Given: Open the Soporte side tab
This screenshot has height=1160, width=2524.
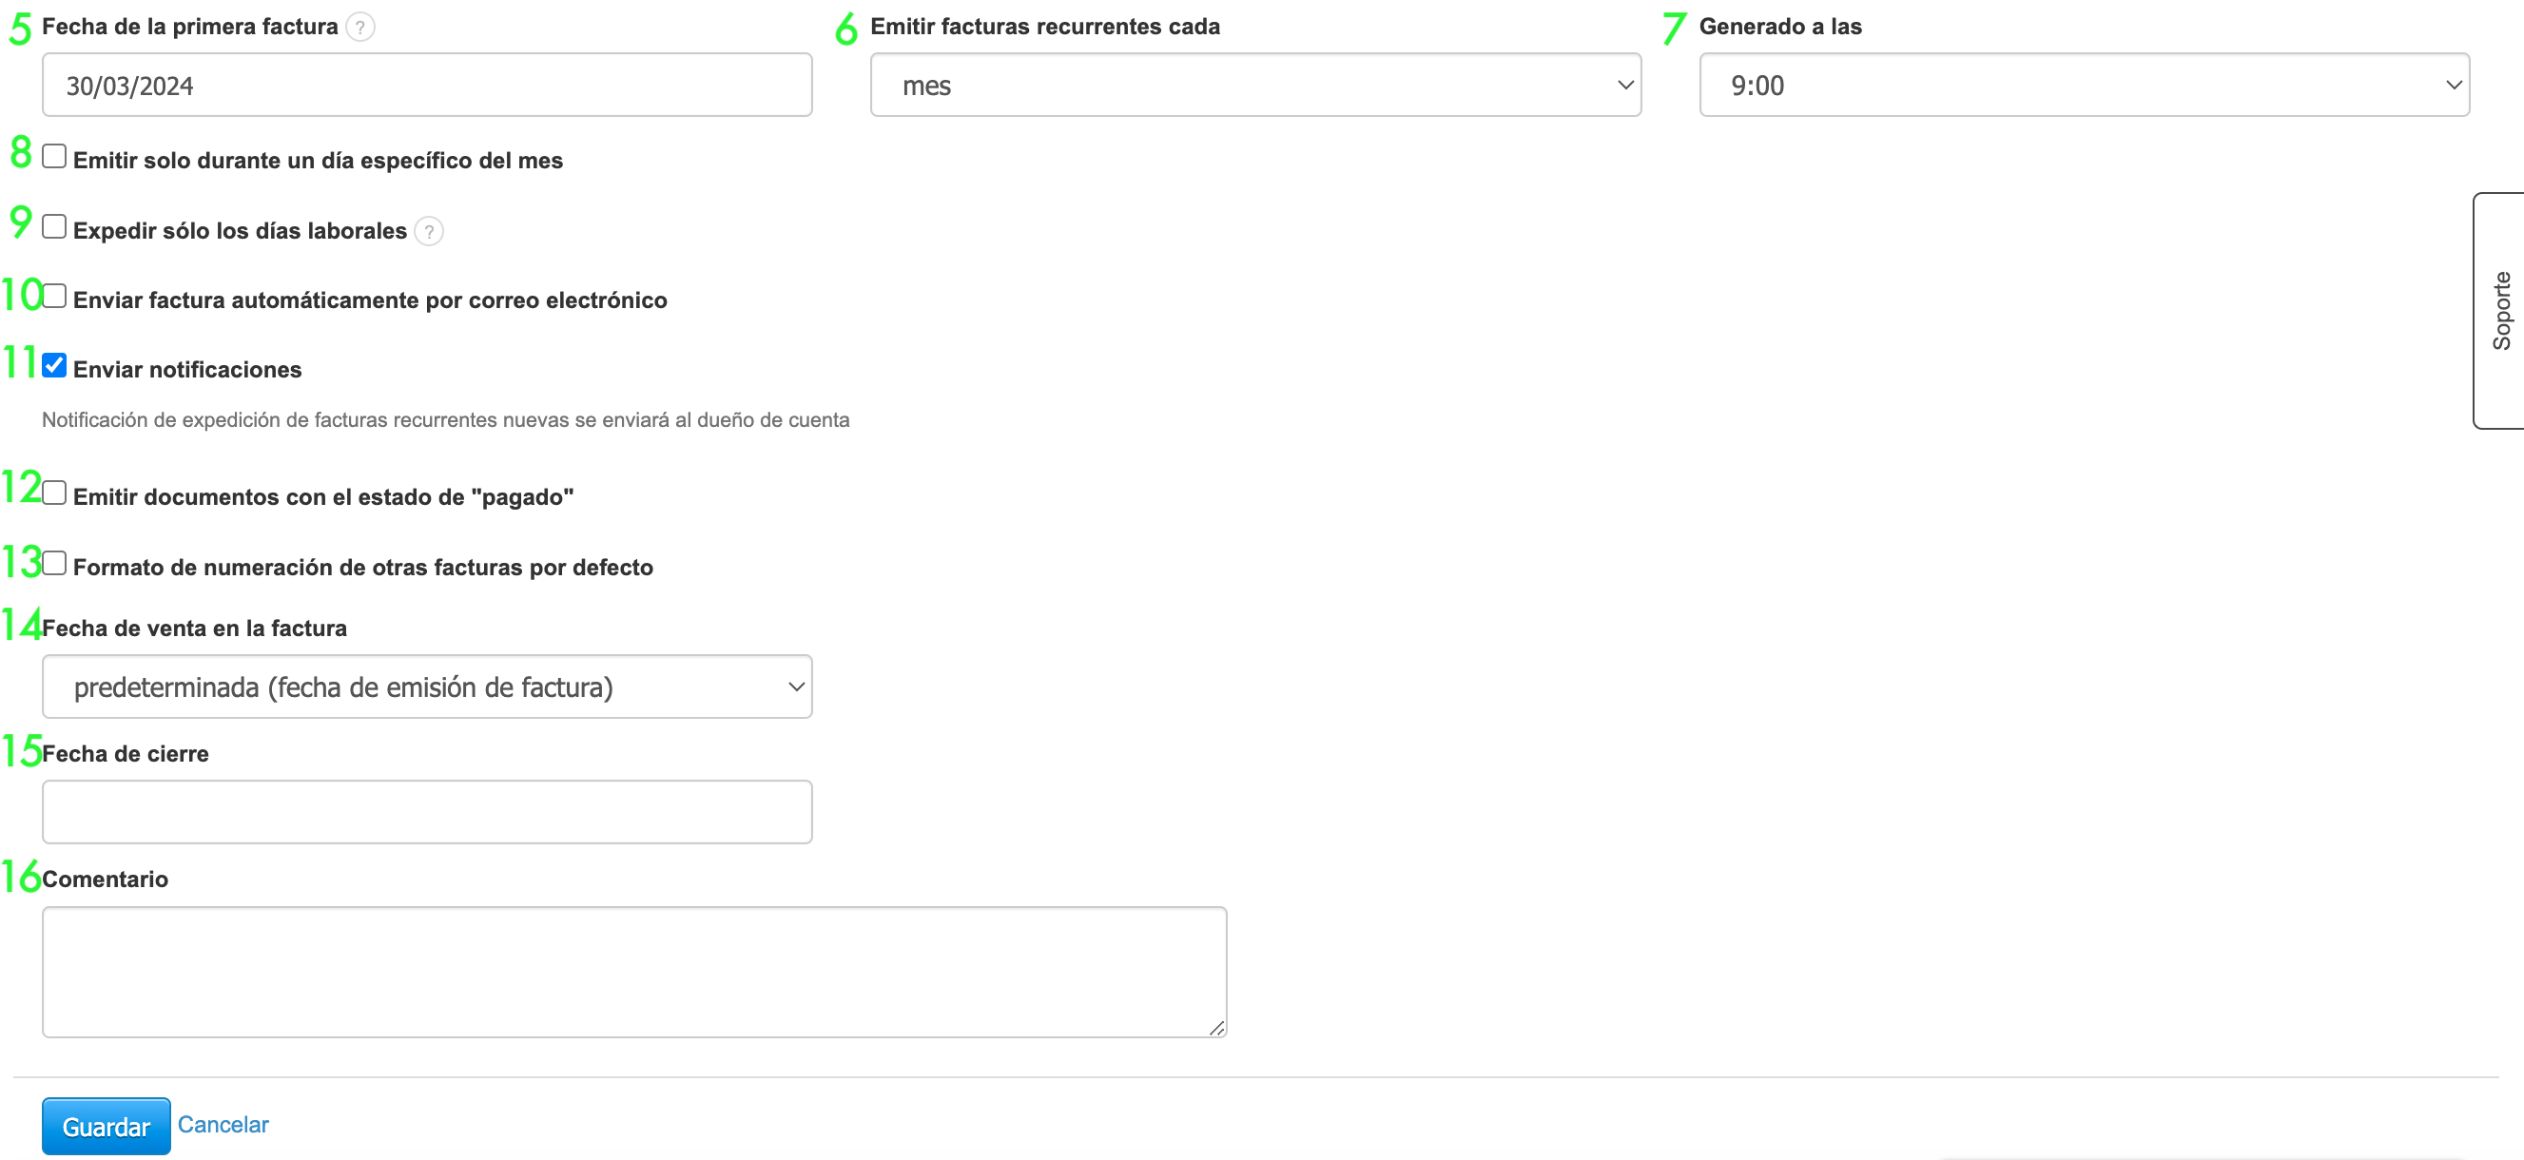Looking at the screenshot, I should (x=2499, y=311).
